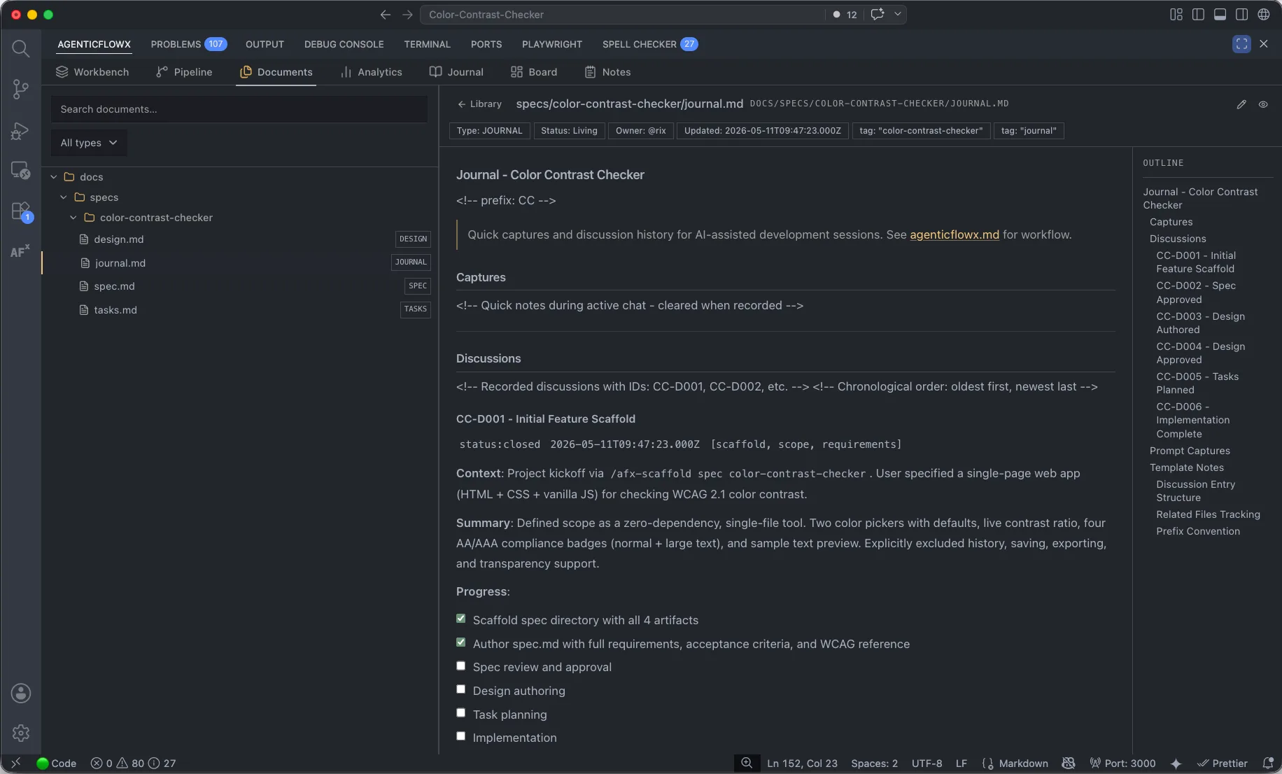Viewport: 1282px width, 774px height.
Task: Uncheck Author spec.md checkbox
Action: tap(460, 642)
